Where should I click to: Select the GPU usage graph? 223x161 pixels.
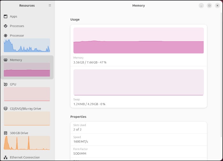27,94
